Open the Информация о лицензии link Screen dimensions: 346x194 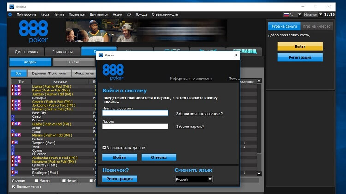pyautogui.click(x=191, y=79)
